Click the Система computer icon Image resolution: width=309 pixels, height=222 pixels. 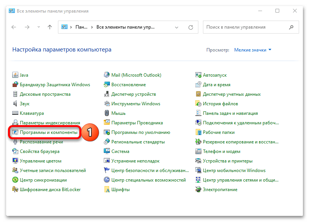click(106, 151)
